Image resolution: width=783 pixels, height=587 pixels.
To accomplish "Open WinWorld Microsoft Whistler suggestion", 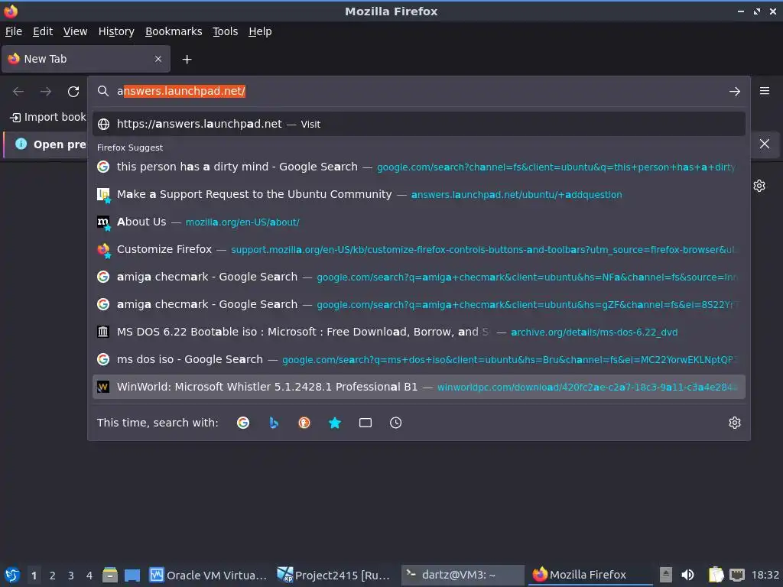I will coord(418,387).
